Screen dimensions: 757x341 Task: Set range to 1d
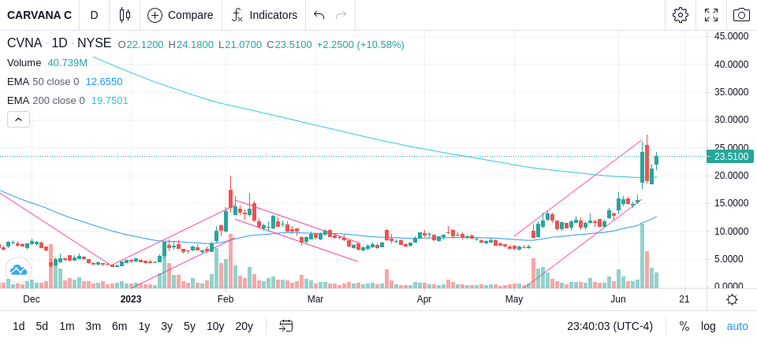coord(18,326)
